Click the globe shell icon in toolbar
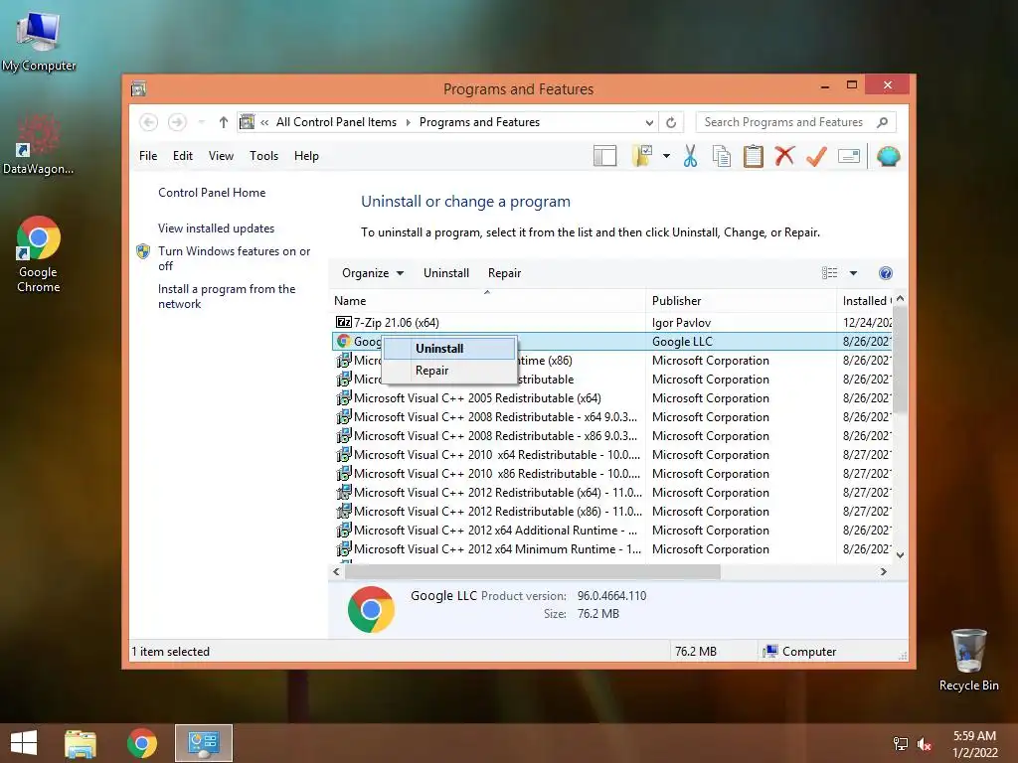The image size is (1018, 763). [x=888, y=156]
